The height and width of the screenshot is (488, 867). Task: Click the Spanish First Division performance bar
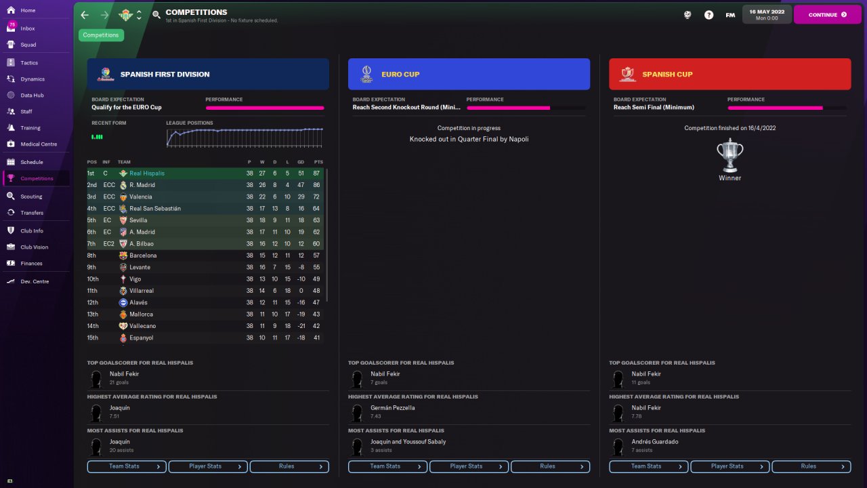(x=265, y=108)
